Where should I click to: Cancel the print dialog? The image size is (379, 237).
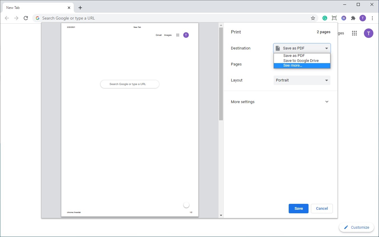coord(322,209)
